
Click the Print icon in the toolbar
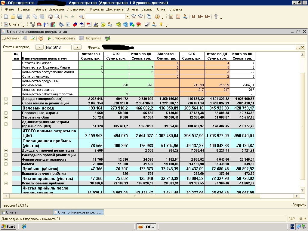tap(51, 17)
